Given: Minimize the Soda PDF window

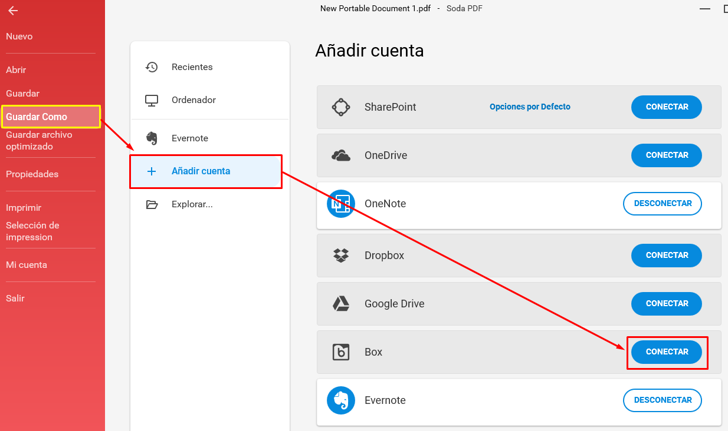Looking at the screenshot, I should click(x=704, y=9).
